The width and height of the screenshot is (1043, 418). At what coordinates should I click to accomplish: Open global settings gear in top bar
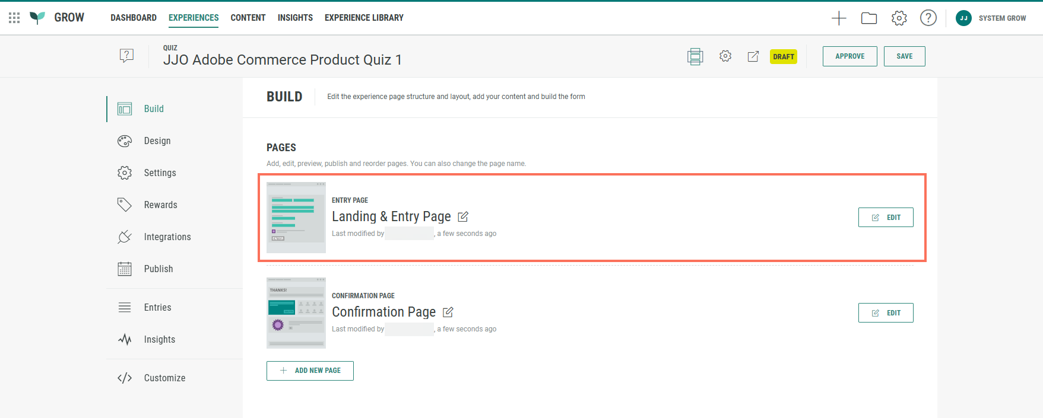point(899,18)
